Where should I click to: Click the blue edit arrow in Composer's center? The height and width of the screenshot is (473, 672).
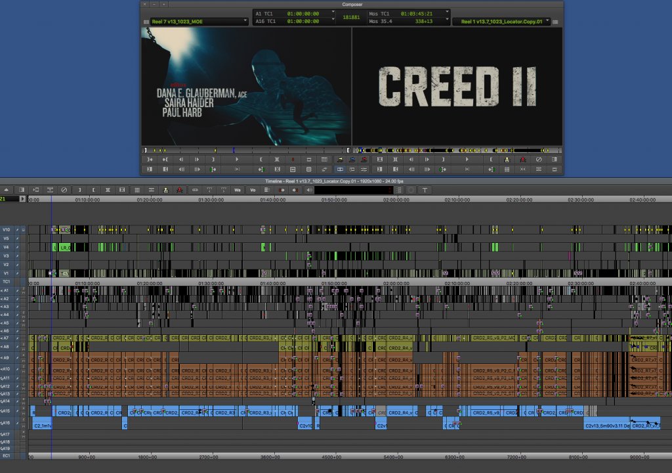(x=352, y=159)
